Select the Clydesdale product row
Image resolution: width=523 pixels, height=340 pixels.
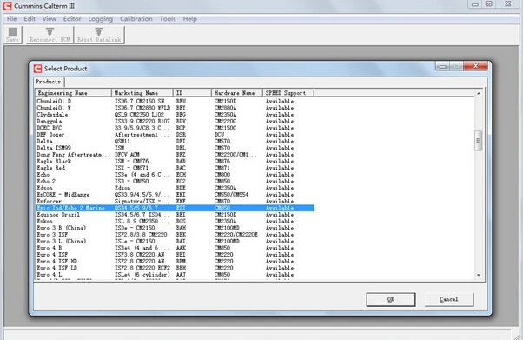tap(175, 115)
